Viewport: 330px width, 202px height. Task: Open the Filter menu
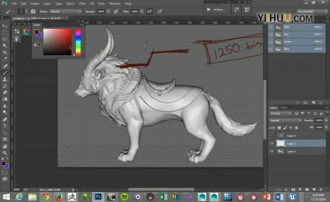(x=82, y=3)
